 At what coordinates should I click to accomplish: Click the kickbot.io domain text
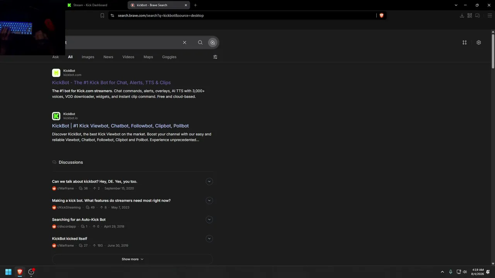[x=70, y=118]
